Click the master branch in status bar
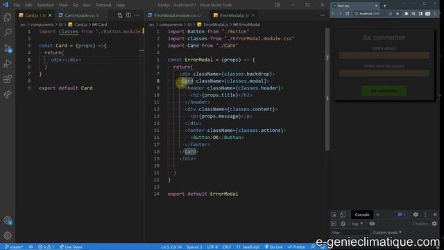This screenshot has width=444, height=250. (14, 247)
